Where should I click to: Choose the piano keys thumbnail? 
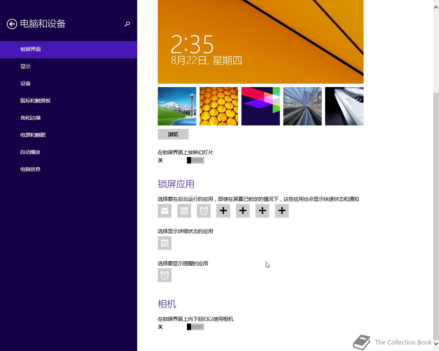(x=344, y=106)
